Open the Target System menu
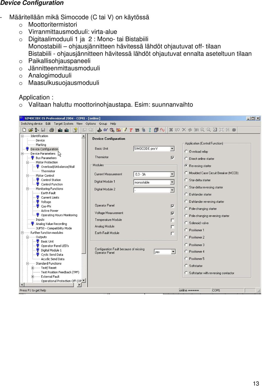The height and width of the screenshot is (386, 262). 64,124
